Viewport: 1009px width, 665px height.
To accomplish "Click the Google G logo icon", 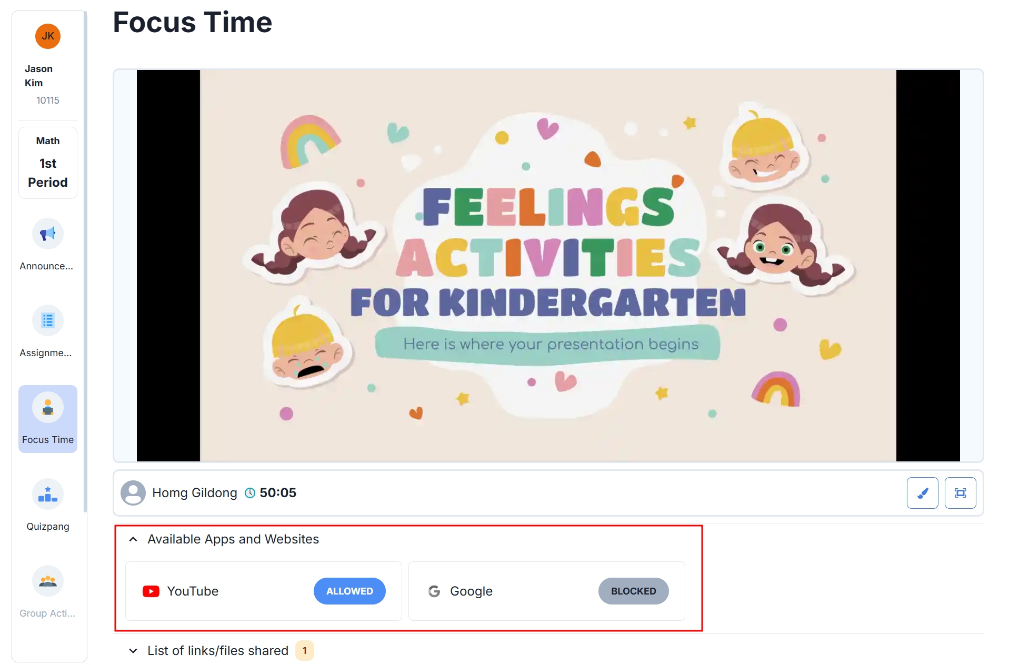I will (434, 591).
